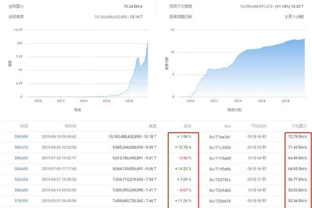The height and width of the screenshot is (208, 312).
Task: Click the Bits value 0x171c3039
Action: click(x=220, y=148)
